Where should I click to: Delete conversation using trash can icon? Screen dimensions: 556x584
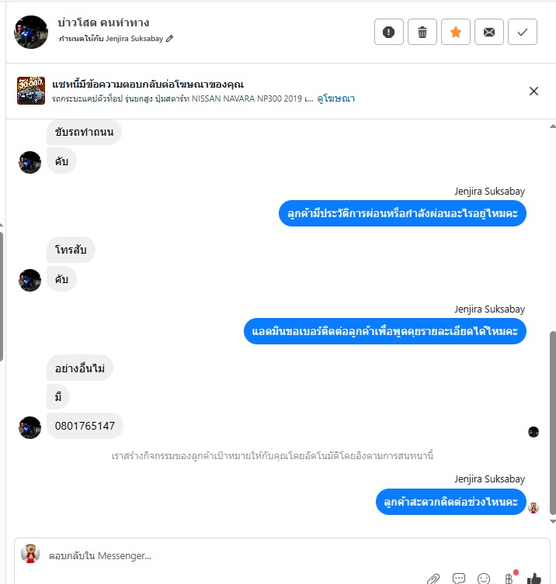[x=422, y=32]
